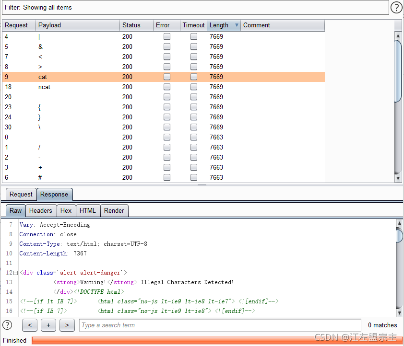Select request 7 with less-than payload
Image resolution: width=404 pixels, height=346 pixels.
163,57
